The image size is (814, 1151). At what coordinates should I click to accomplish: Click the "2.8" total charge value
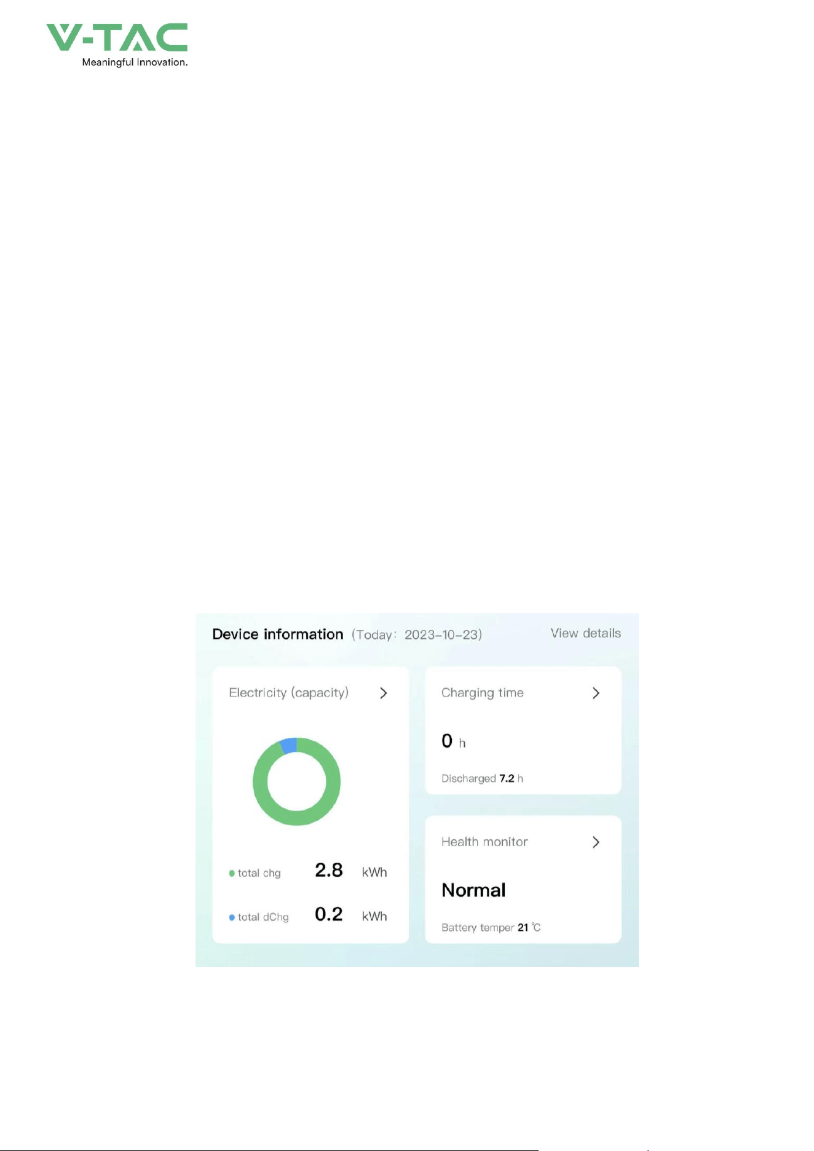pos(329,870)
